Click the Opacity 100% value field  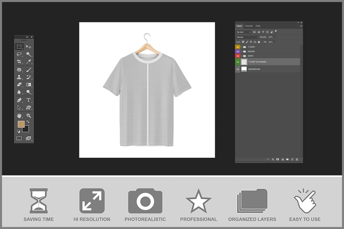270,37
